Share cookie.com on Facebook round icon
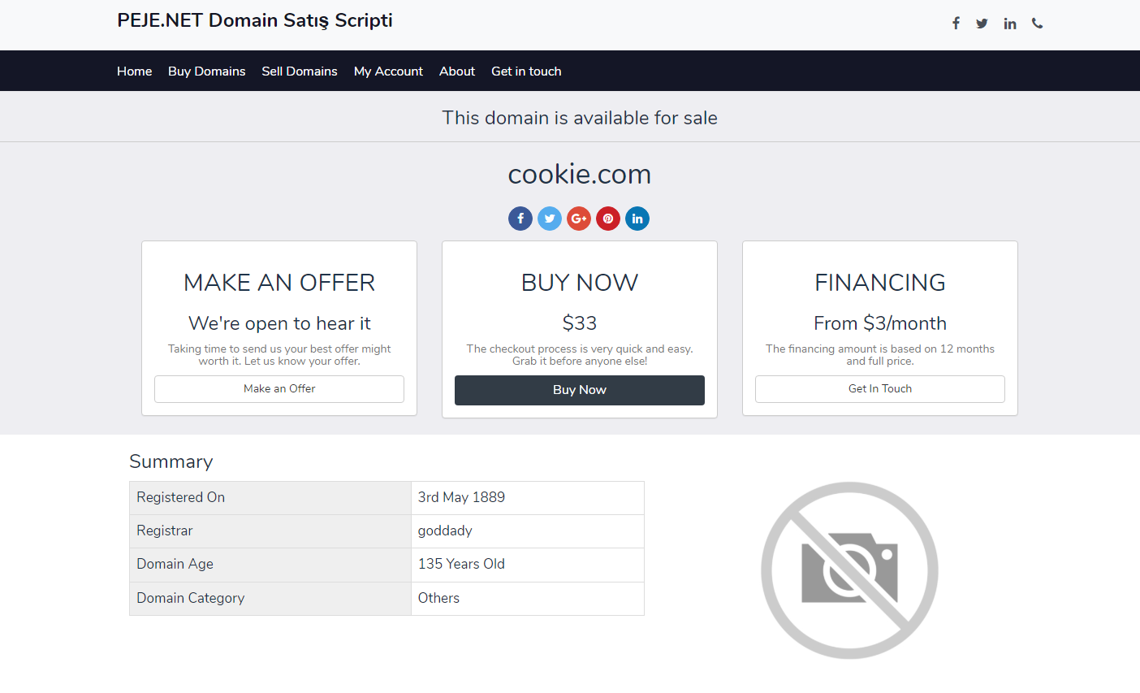The height and width of the screenshot is (693, 1140). point(520,219)
